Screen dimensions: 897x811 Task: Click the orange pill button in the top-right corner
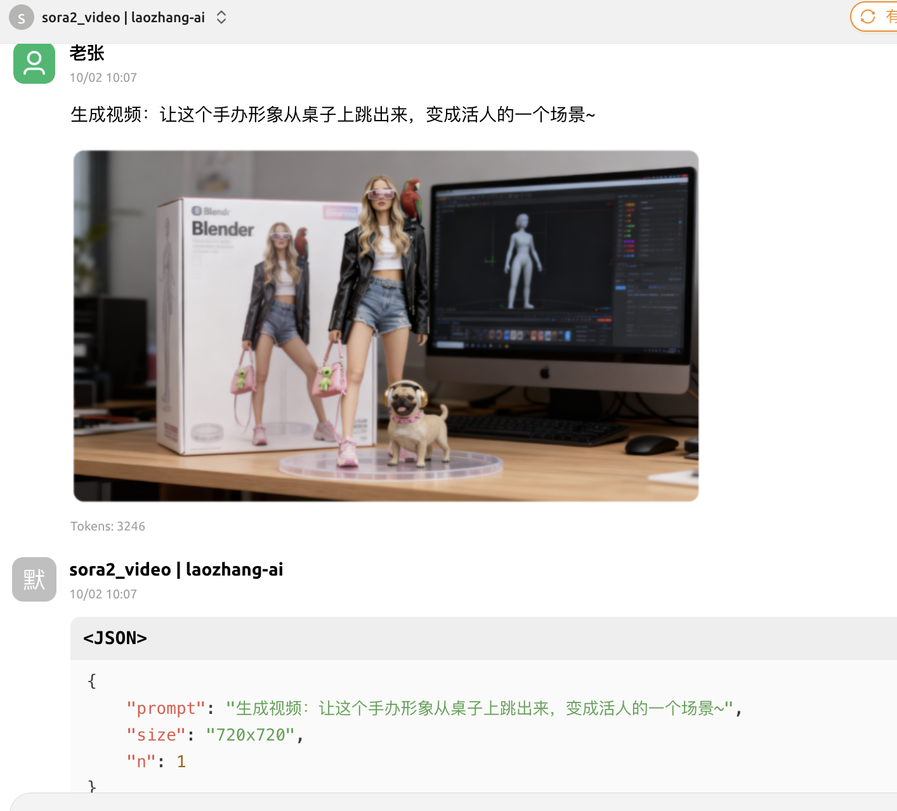(x=879, y=17)
